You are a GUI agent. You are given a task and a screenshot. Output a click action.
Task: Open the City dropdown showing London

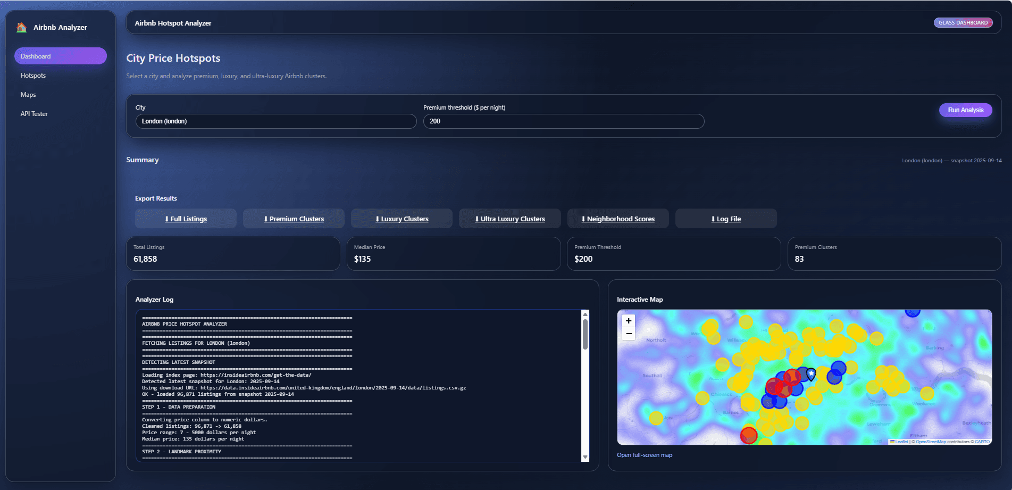pos(276,121)
